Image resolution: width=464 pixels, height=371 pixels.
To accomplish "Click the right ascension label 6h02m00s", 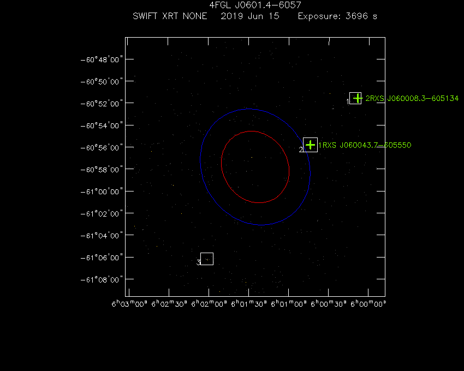I will pos(209,304).
